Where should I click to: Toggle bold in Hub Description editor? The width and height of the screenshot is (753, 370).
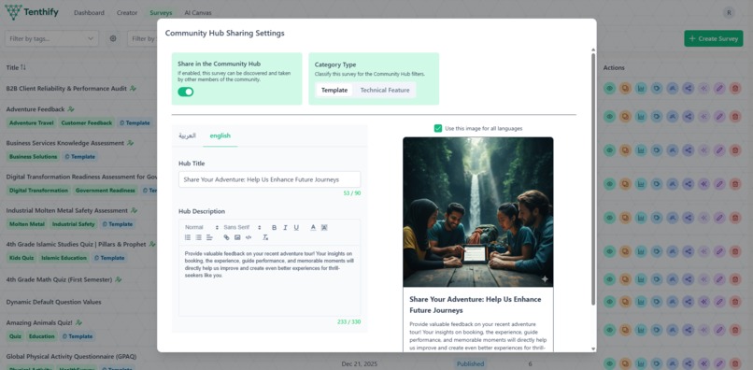275,227
